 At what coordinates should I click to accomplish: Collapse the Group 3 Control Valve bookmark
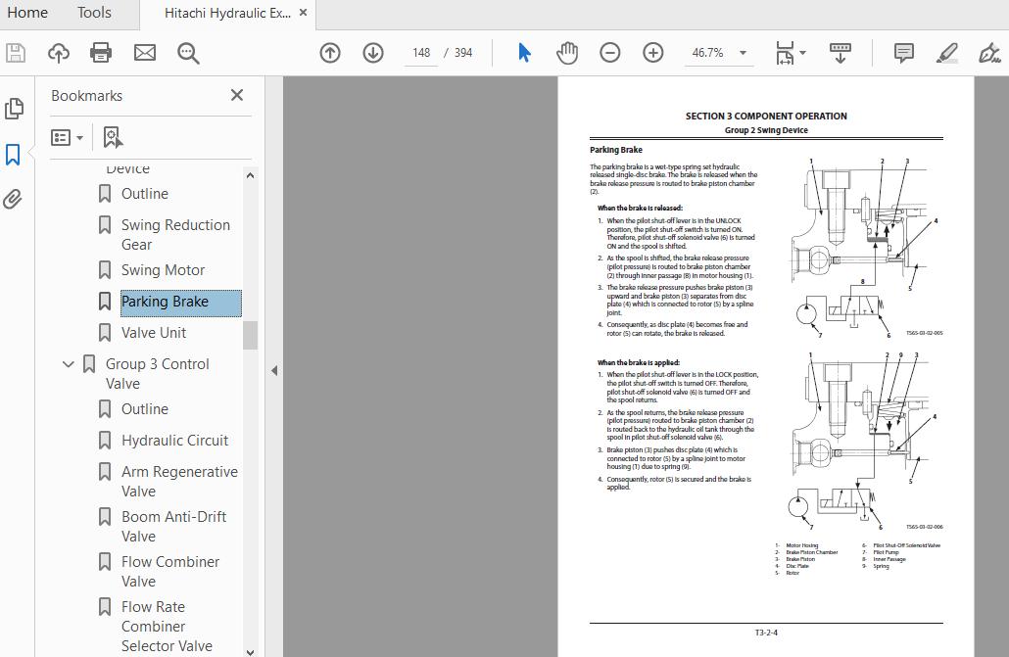[x=69, y=364]
